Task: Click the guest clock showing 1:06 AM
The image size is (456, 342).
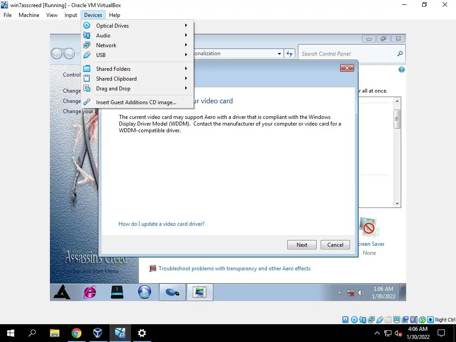Action: pyautogui.click(x=383, y=293)
